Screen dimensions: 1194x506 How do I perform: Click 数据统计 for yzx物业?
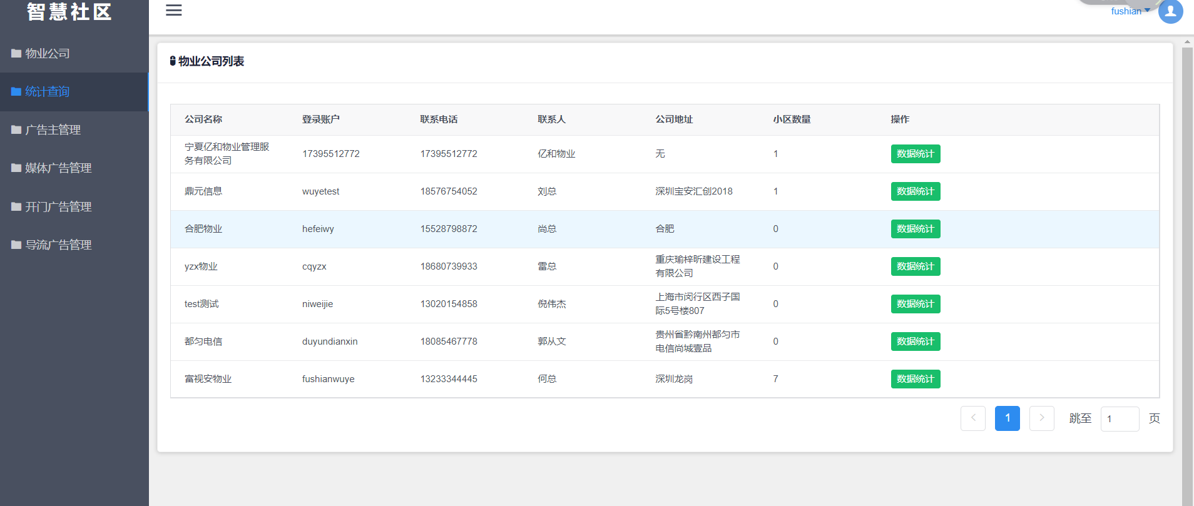pyautogui.click(x=916, y=266)
